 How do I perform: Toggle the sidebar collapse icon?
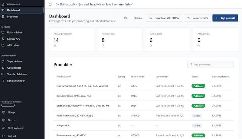50,5
